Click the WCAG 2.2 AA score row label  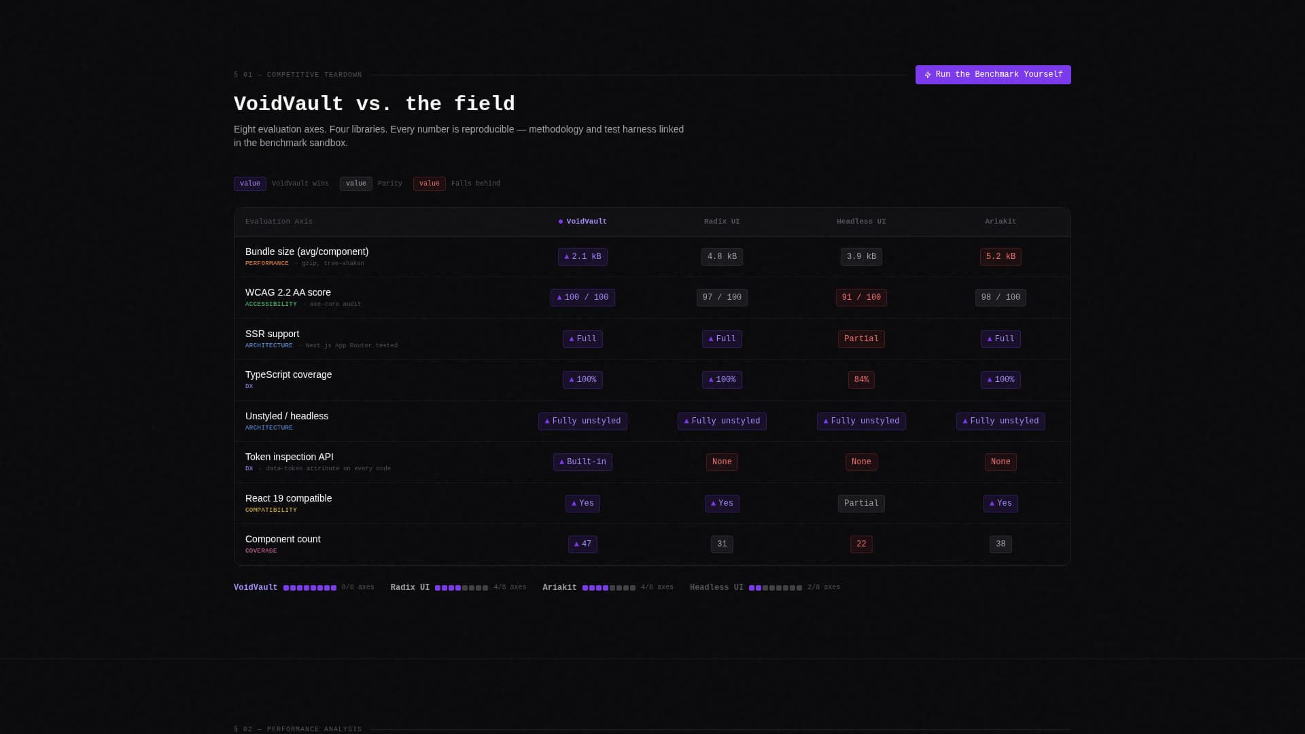click(x=288, y=292)
